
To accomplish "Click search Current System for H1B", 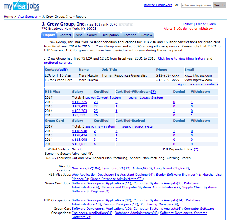I will (103, 98).
